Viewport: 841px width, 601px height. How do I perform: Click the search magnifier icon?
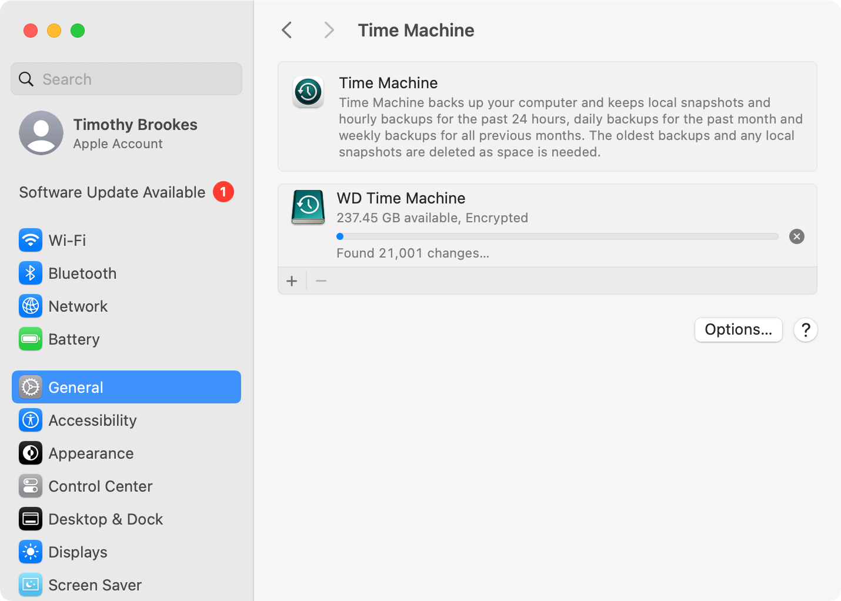(26, 79)
